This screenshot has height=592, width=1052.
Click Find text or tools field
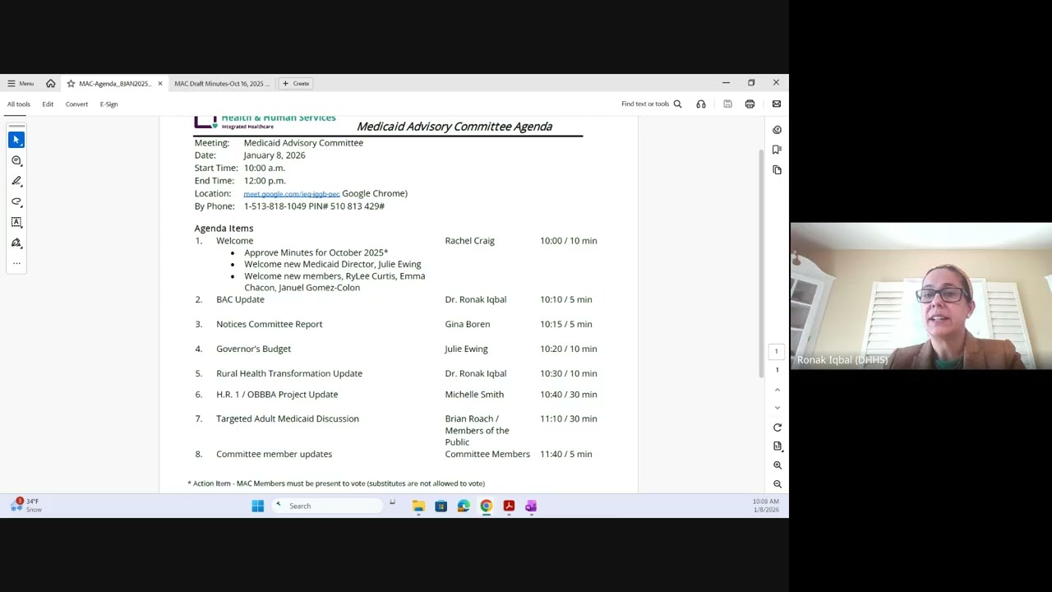[645, 104]
